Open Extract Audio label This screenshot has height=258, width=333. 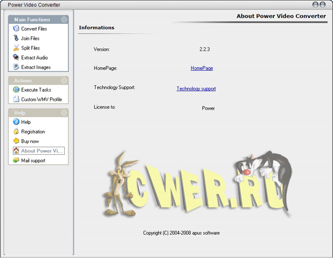[x=34, y=58]
